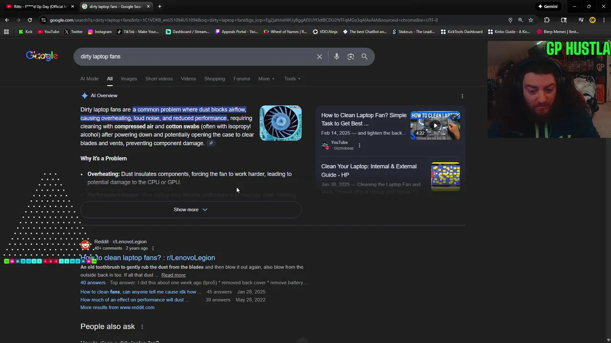Image resolution: width=611 pixels, height=343 pixels.
Task: Open the HP guide thumbnail image
Action: tap(445, 177)
